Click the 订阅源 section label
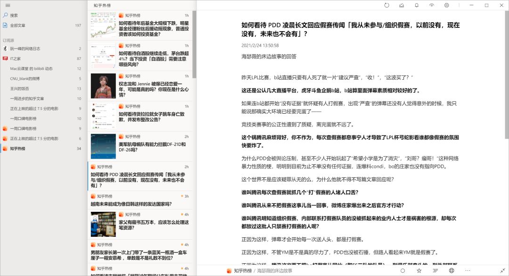Screen dimensions: 509x276 tap(8, 40)
